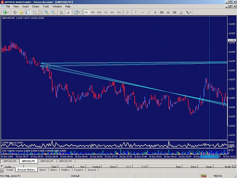Screen dimensions: 237x178
Task: Switch to W1 timeframe
Action: [x=119, y=13]
